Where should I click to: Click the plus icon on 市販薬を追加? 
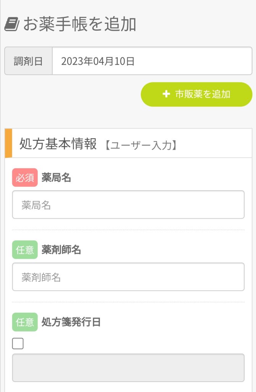[x=166, y=94]
